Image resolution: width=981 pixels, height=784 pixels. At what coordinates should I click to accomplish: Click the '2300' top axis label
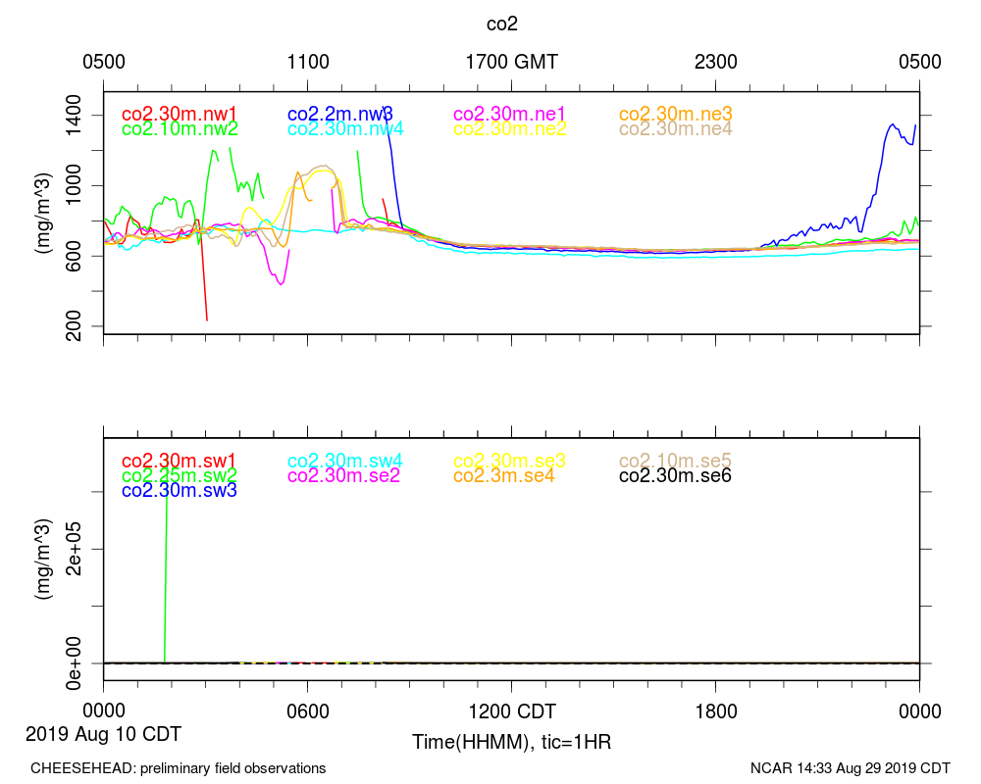716,62
